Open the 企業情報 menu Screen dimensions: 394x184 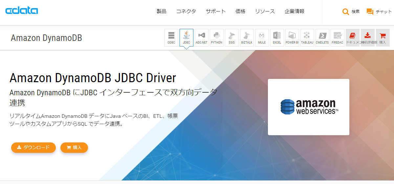[295, 11]
